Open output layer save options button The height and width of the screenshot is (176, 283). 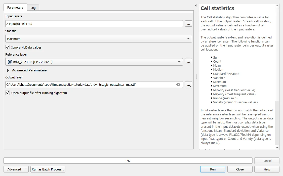click(x=188, y=84)
